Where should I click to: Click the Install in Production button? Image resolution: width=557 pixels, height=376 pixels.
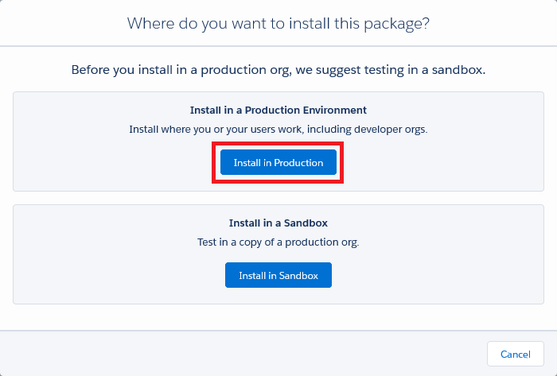(278, 163)
